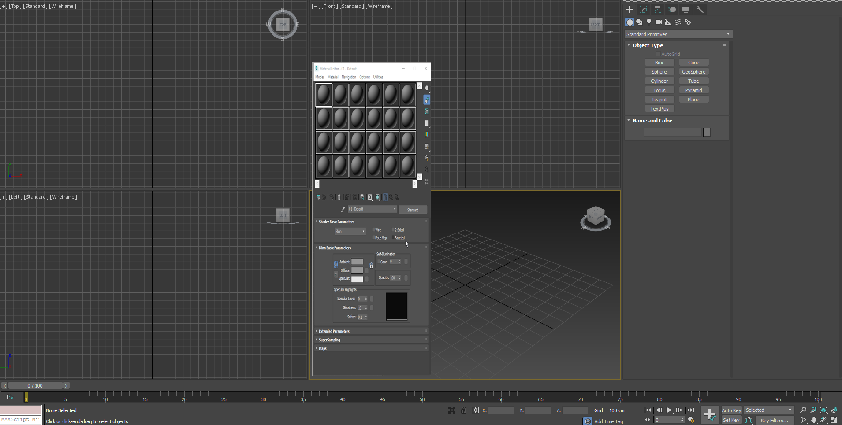Viewport: 842px width, 425px height.
Task: Click the Auto Key button
Action: click(x=731, y=410)
